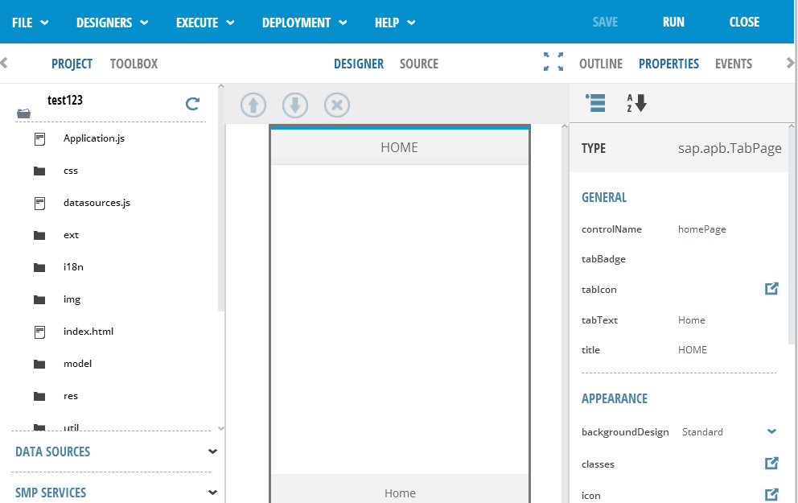Edit the controlName value homePage
This screenshot has height=503, width=798.
click(x=701, y=229)
